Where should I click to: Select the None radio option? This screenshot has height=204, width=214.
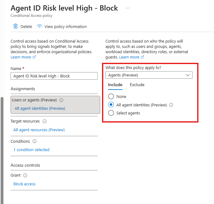(111, 97)
